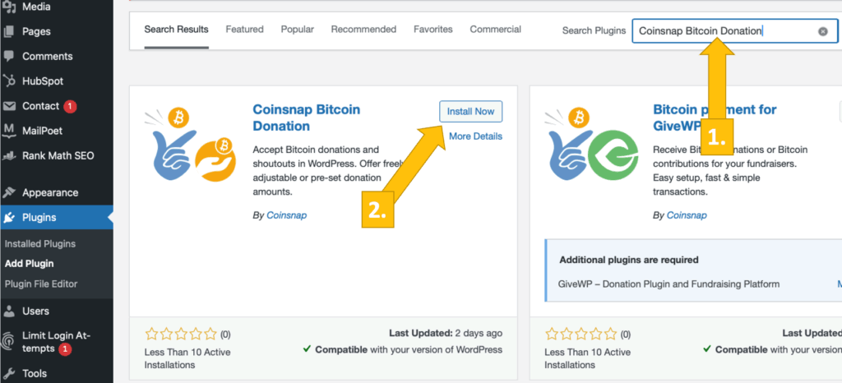This screenshot has height=383, width=842.
Task: Select the Favorites tab
Action: pyautogui.click(x=433, y=30)
